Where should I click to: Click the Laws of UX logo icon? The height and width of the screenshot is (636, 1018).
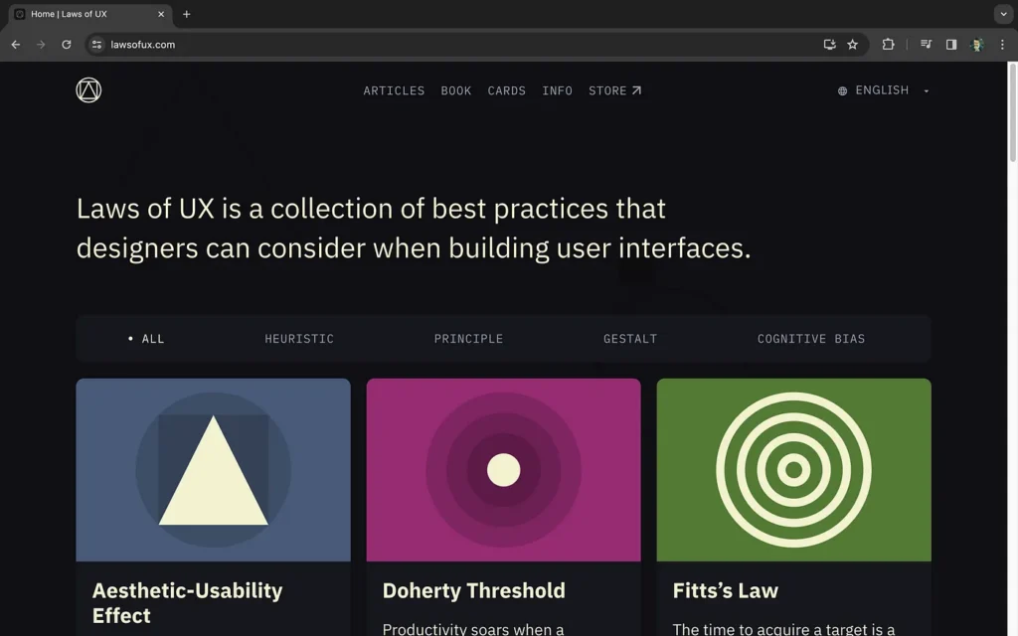[x=88, y=90]
